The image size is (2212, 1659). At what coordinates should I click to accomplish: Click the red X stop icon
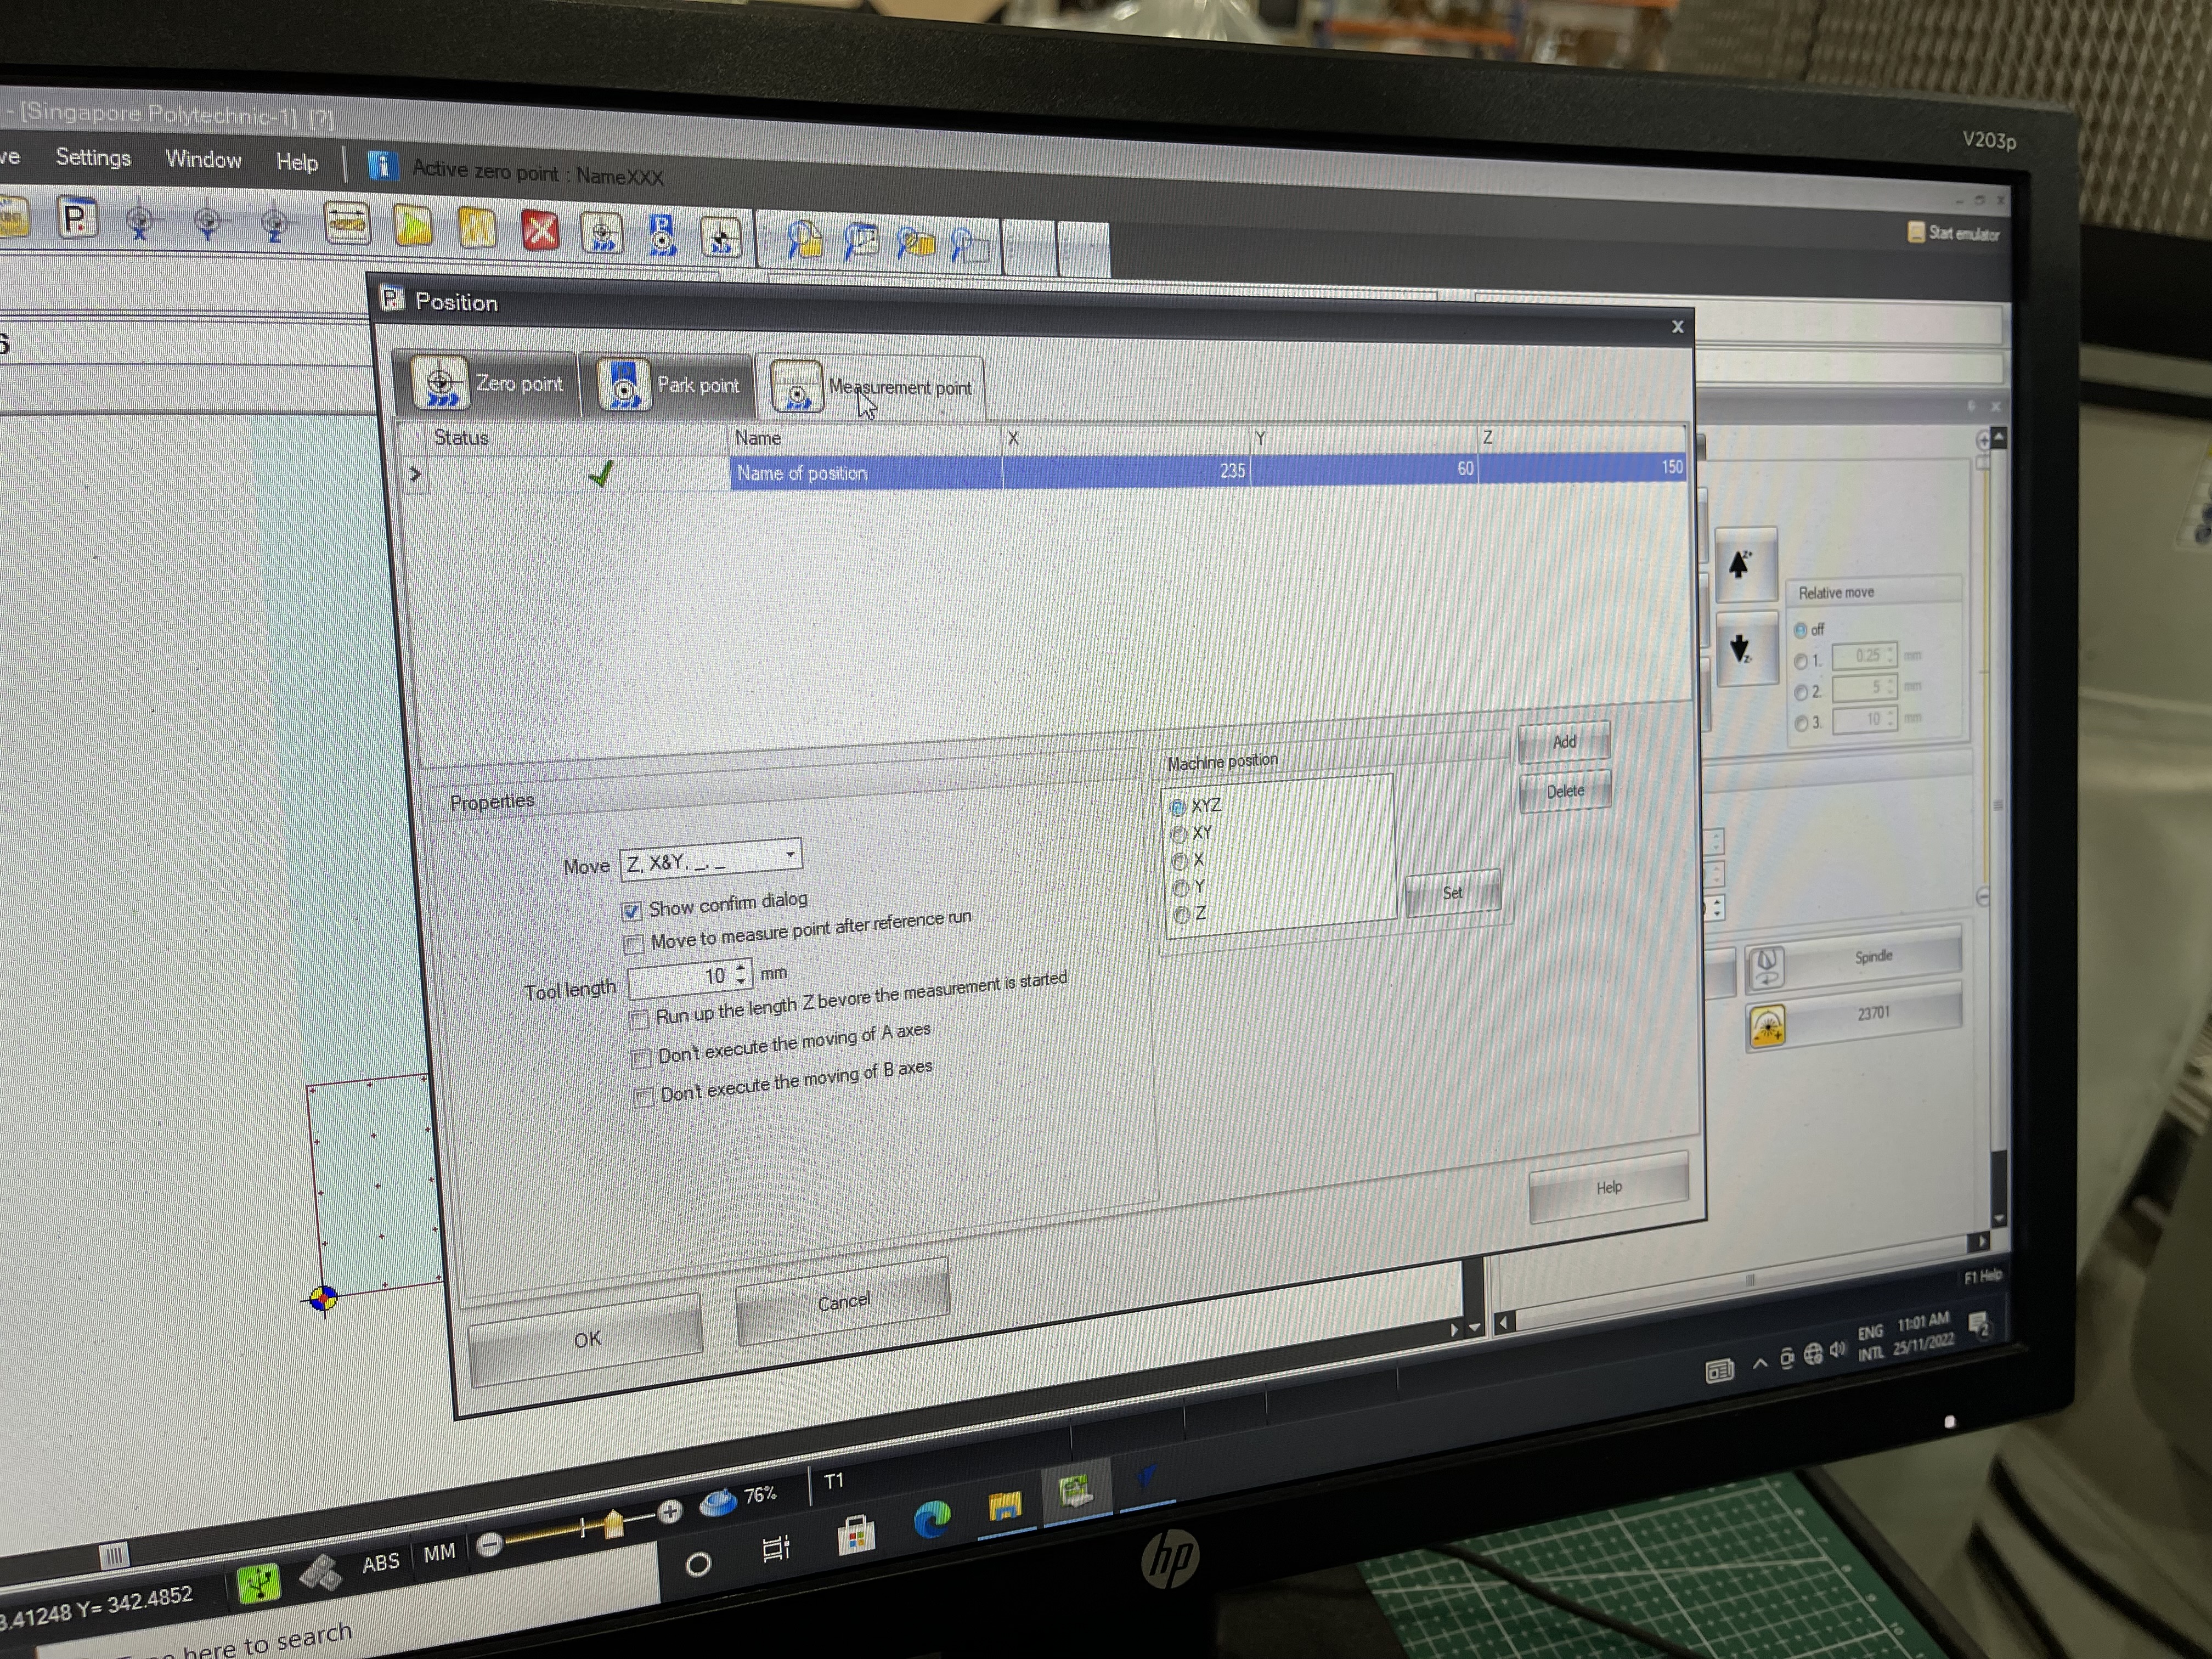click(x=540, y=231)
